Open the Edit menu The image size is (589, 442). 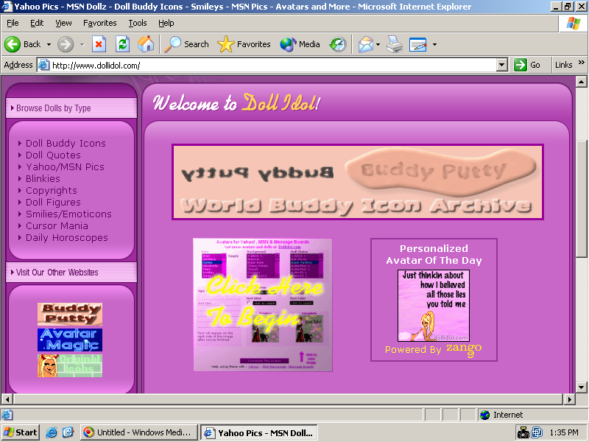(37, 24)
